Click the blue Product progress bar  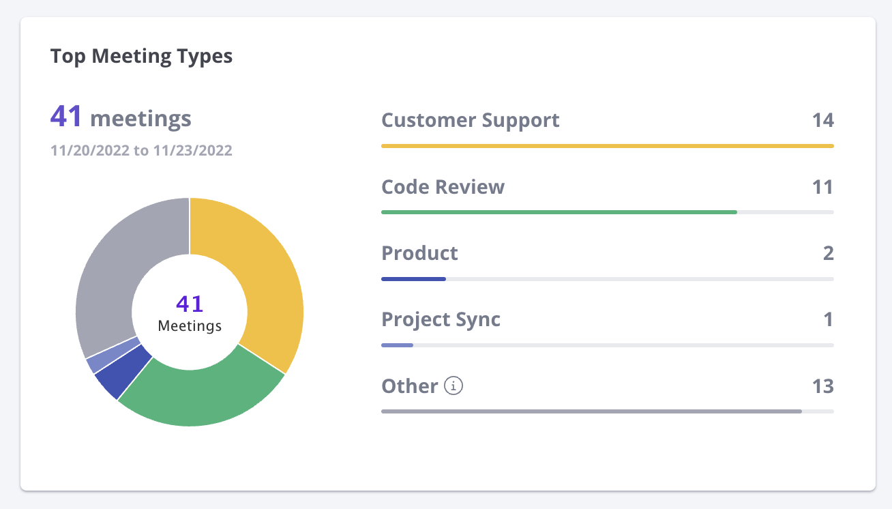point(413,279)
